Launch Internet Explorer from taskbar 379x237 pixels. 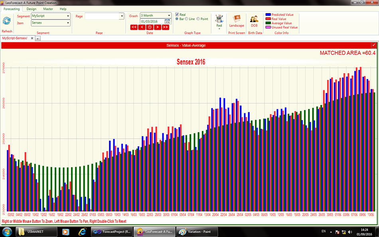click(x=82, y=232)
